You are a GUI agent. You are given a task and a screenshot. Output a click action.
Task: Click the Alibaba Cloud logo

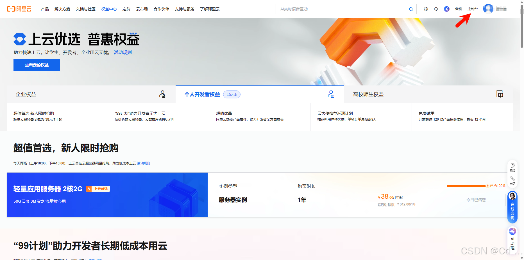pos(19,9)
